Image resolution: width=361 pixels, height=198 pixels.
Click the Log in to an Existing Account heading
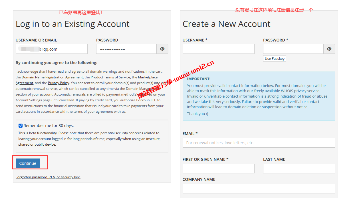(x=72, y=24)
